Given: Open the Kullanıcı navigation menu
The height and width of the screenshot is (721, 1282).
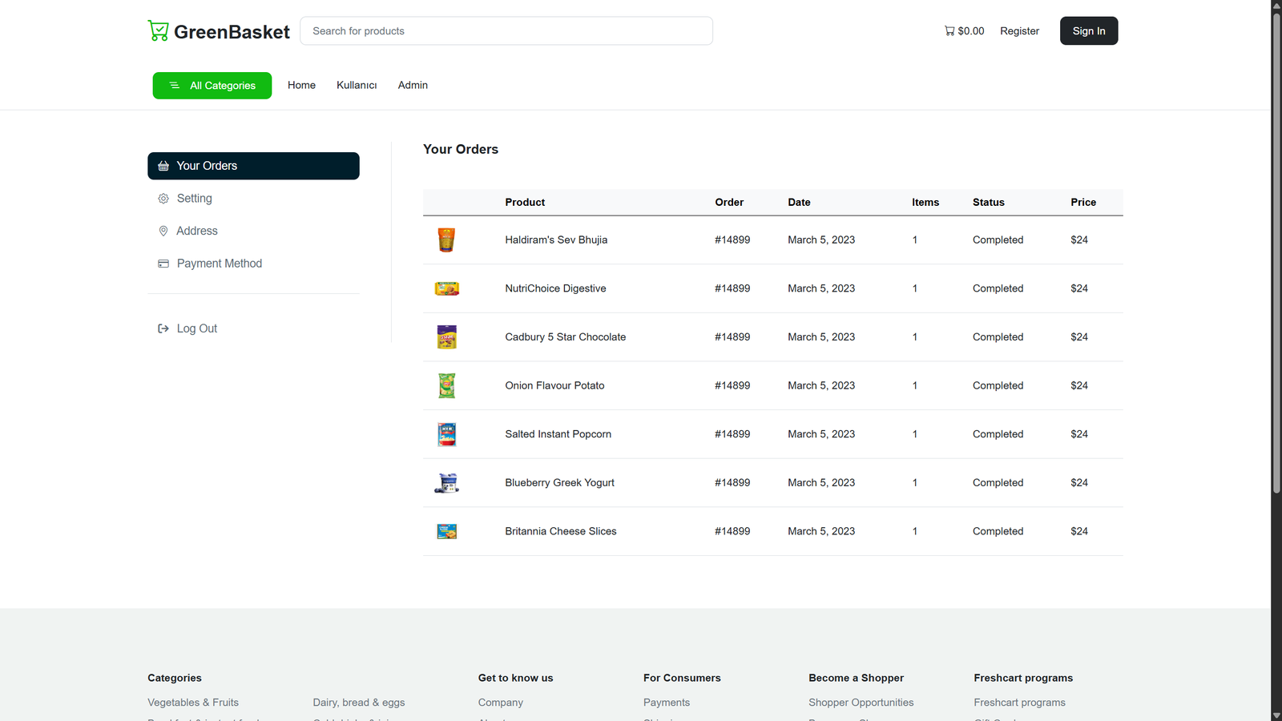Looking at the screenshot, I should (x=357, y=85).
